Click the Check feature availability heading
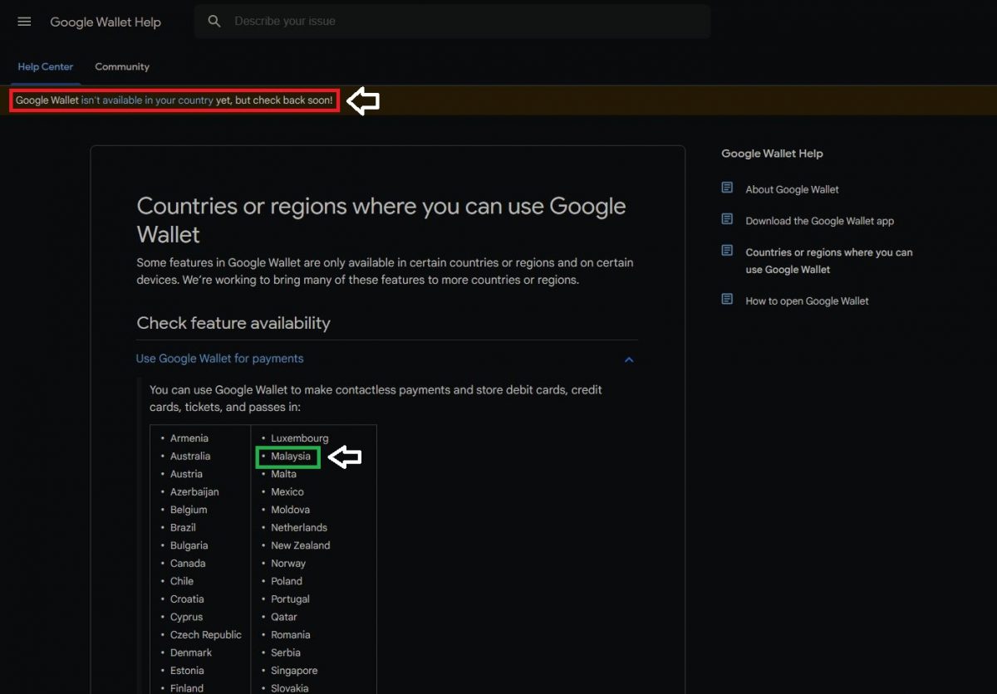This screenshot has height=694, width=997. [x=233, y=323]
